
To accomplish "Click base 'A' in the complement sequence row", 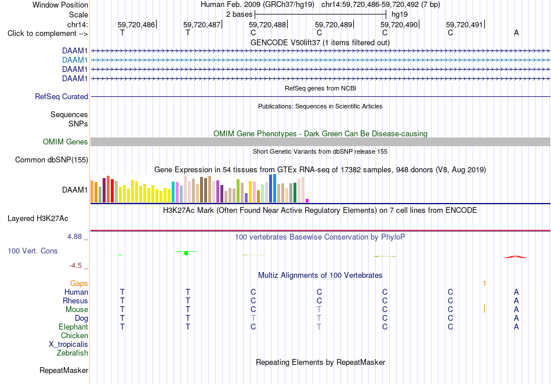I will tap(516, 32).
